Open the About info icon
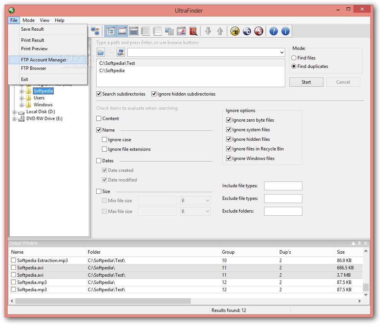381x325 pixels. point(286,31)
